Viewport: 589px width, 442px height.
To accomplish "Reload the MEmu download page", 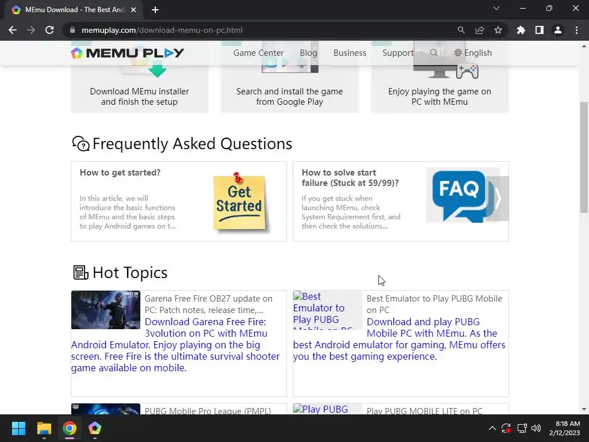I will (49, 30).
